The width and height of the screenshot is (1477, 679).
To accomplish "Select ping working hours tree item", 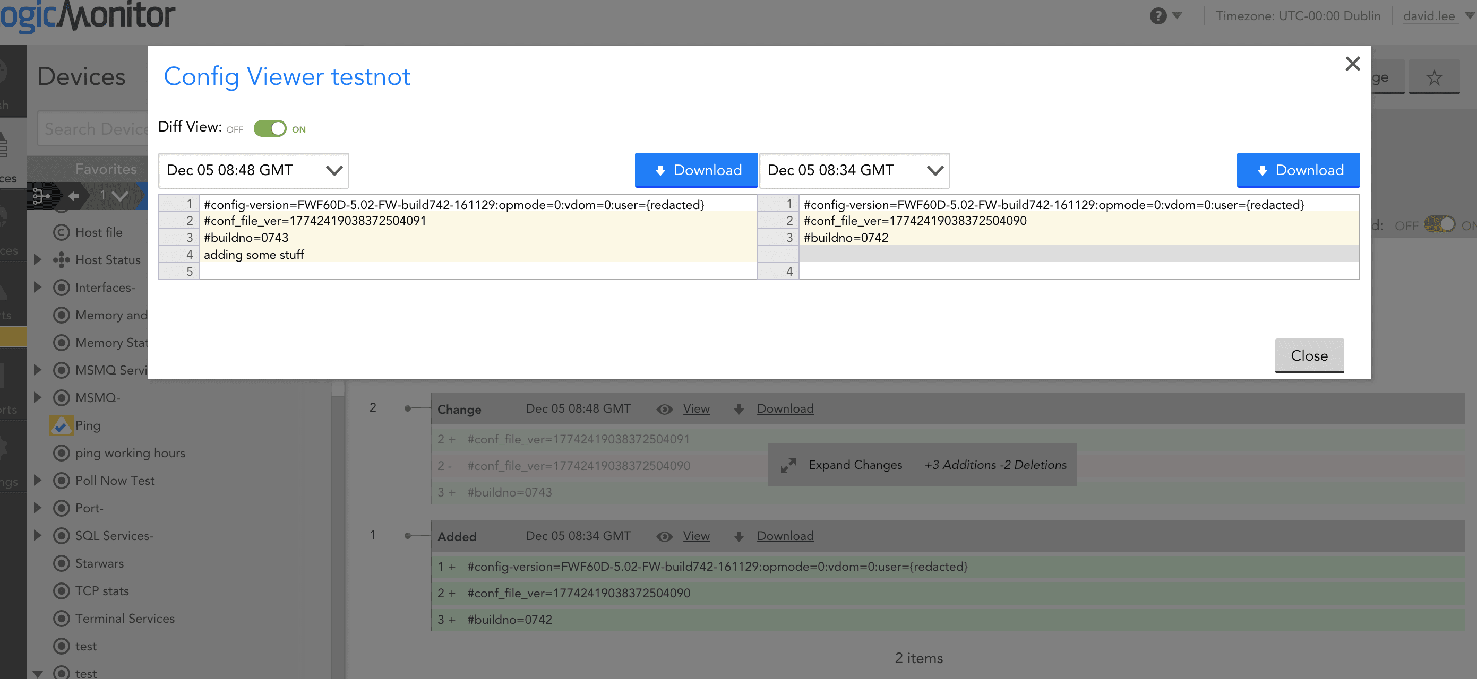I will coord(130,452).
